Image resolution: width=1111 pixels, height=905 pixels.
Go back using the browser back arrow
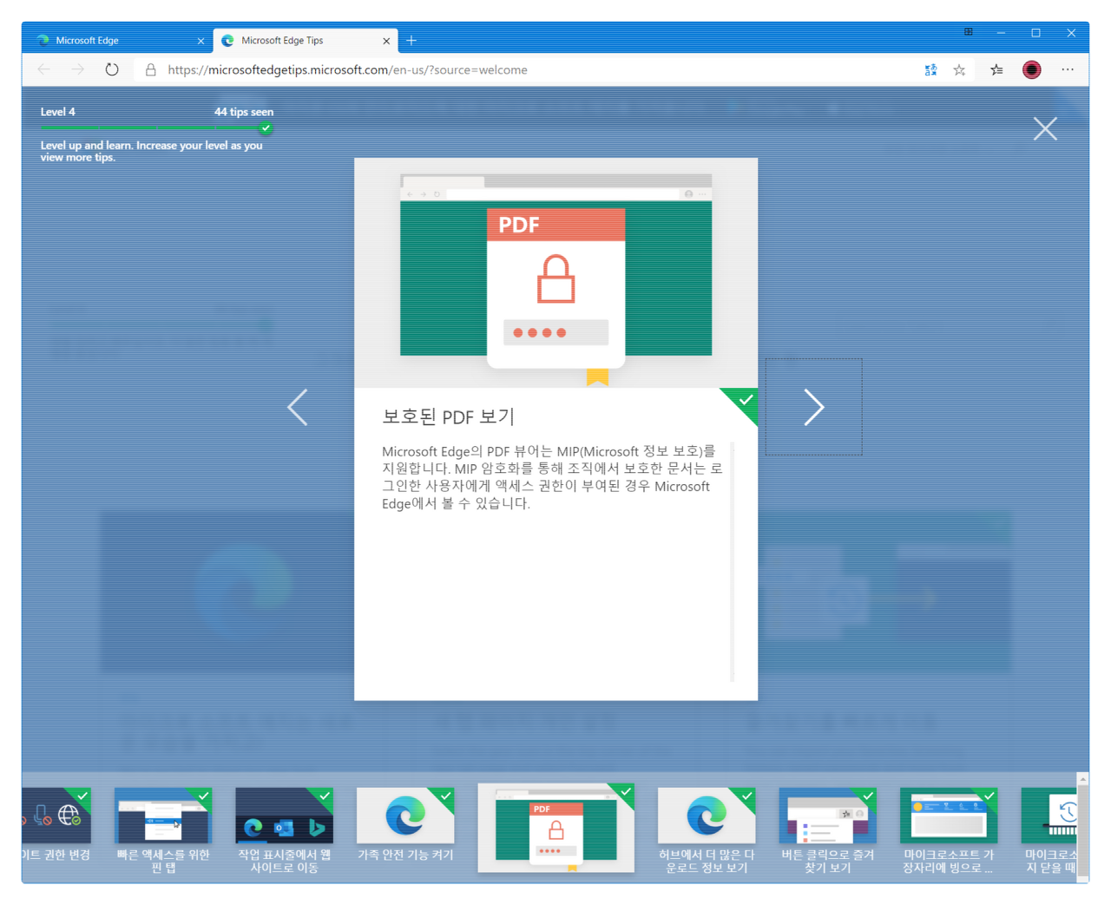[x=43, y=69]
